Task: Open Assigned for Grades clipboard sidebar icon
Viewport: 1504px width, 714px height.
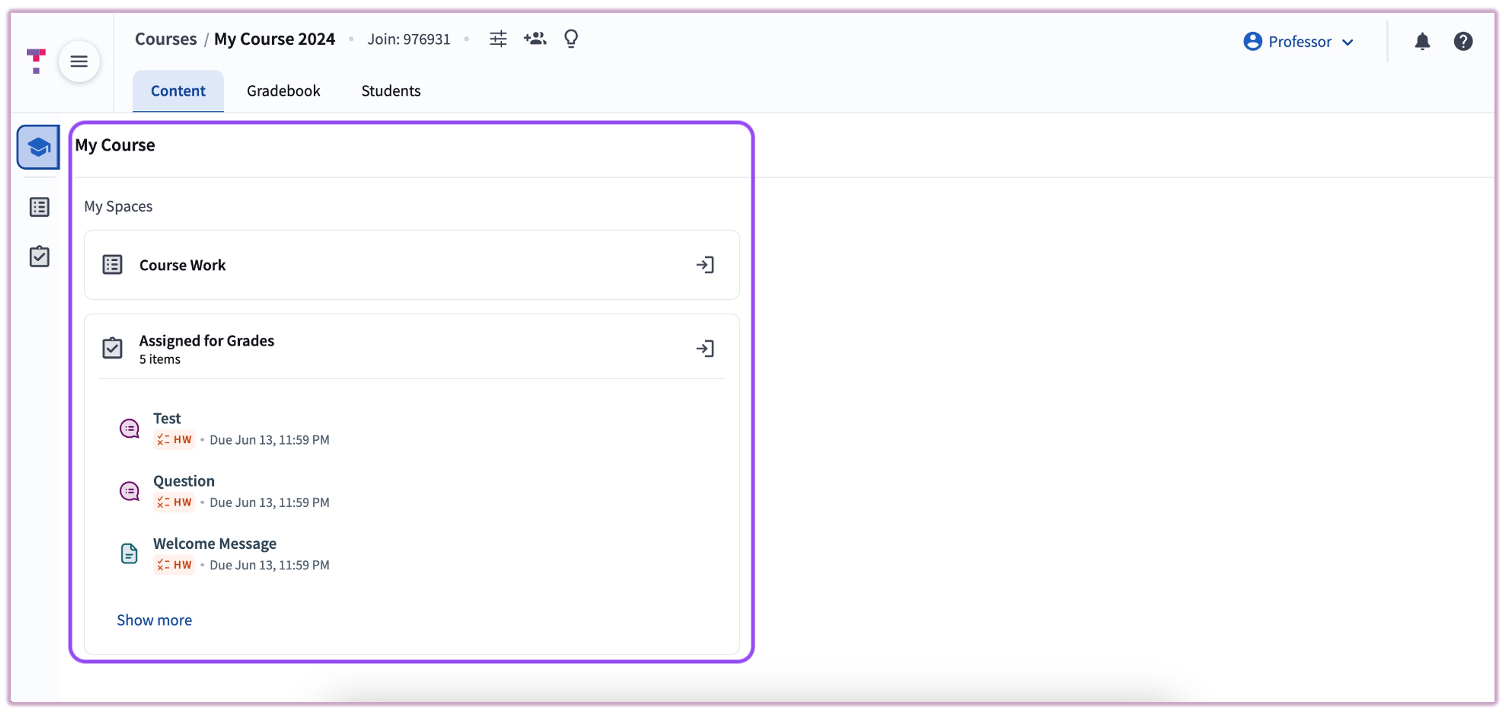Action: coord(39,257)
